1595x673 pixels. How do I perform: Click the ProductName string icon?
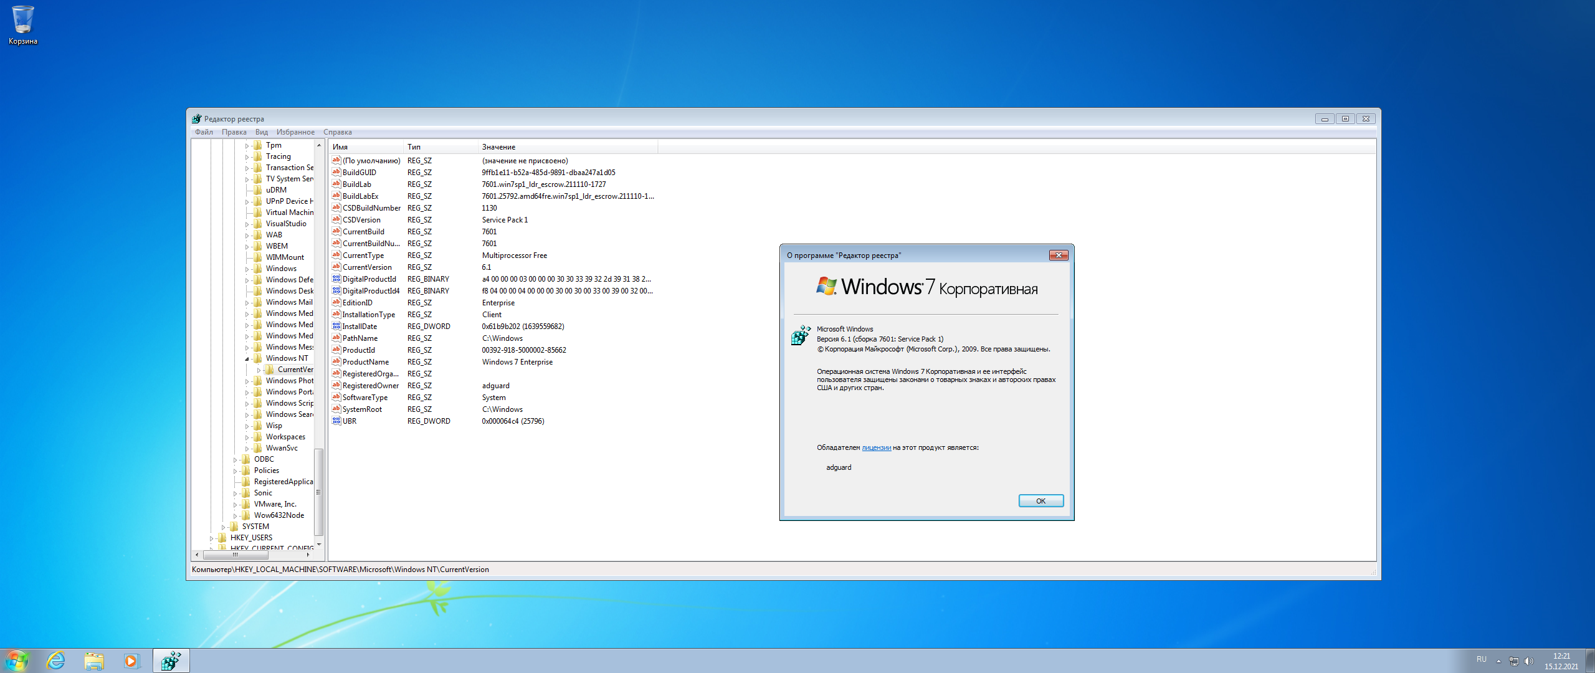coord(336,362)
